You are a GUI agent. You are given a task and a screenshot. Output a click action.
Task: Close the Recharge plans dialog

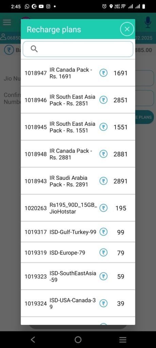point(127,29)
